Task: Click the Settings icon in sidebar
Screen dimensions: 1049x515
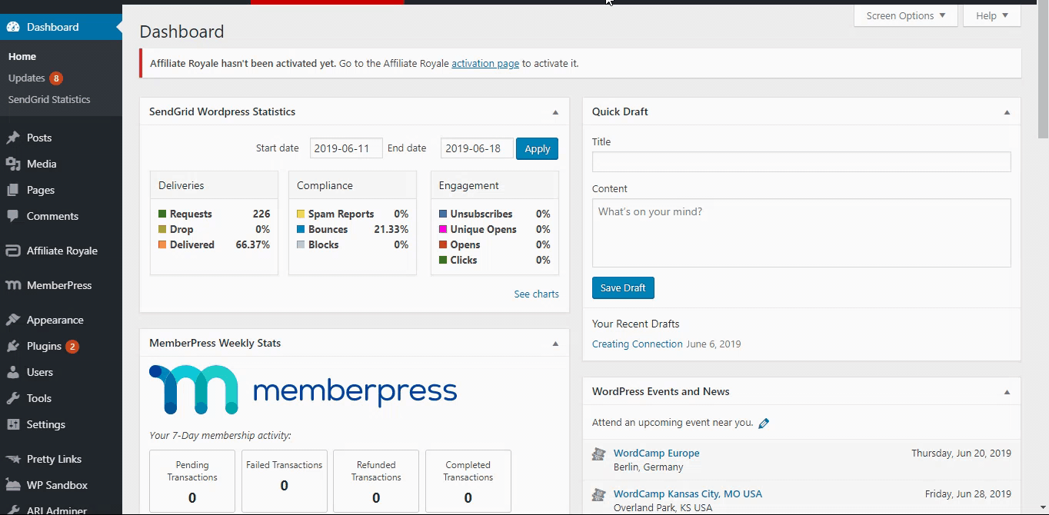Action: point(13,424)
